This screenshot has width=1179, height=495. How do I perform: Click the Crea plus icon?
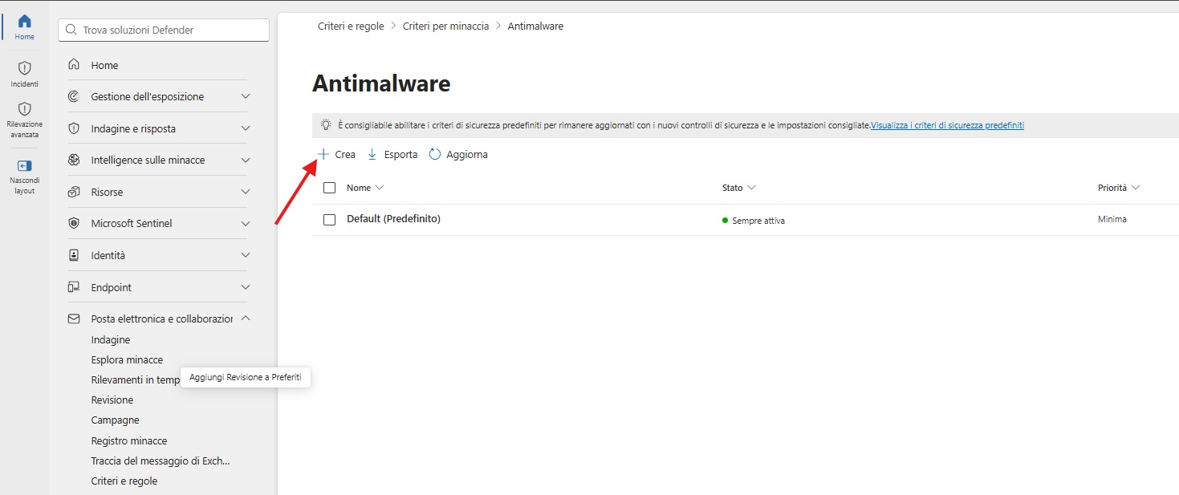point(323,154)
